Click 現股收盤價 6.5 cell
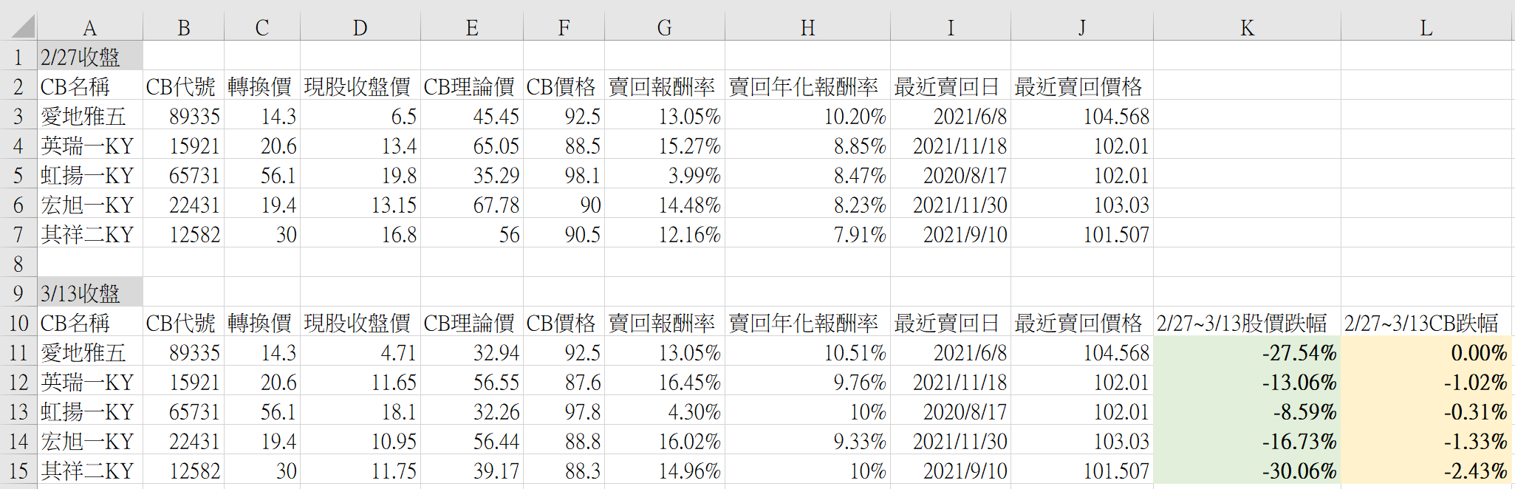The width and height of the screenshot is (1515, 489). click(360, 116)
